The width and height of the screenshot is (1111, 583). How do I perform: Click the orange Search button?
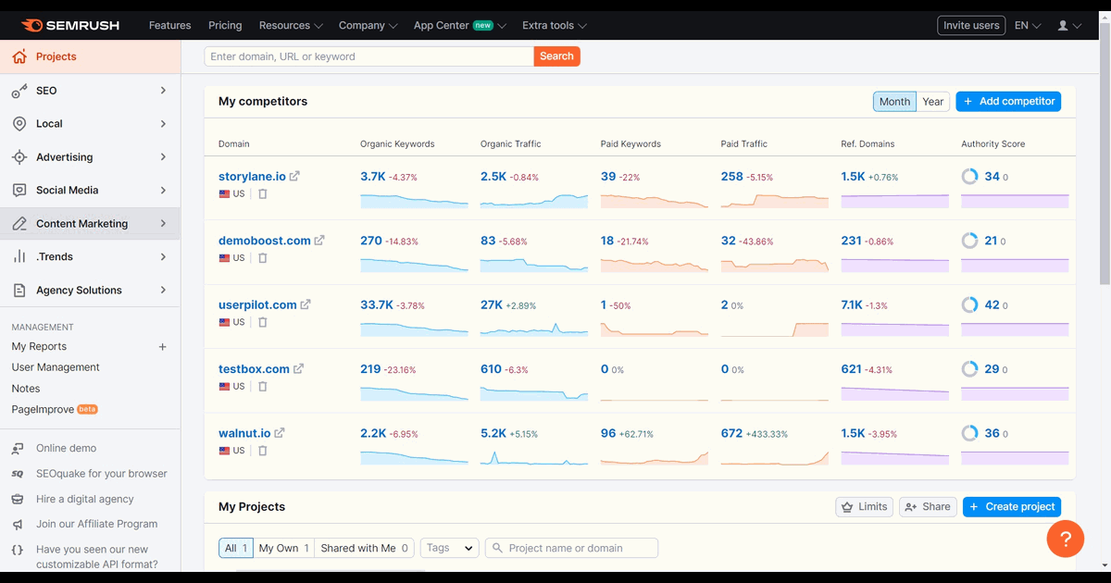coord(556,56)
